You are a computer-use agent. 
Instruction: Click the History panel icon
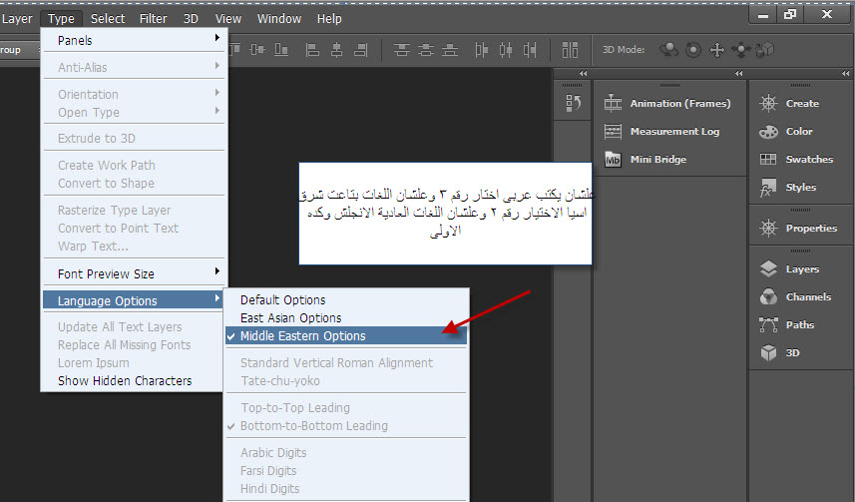click(x=573, y=103)
